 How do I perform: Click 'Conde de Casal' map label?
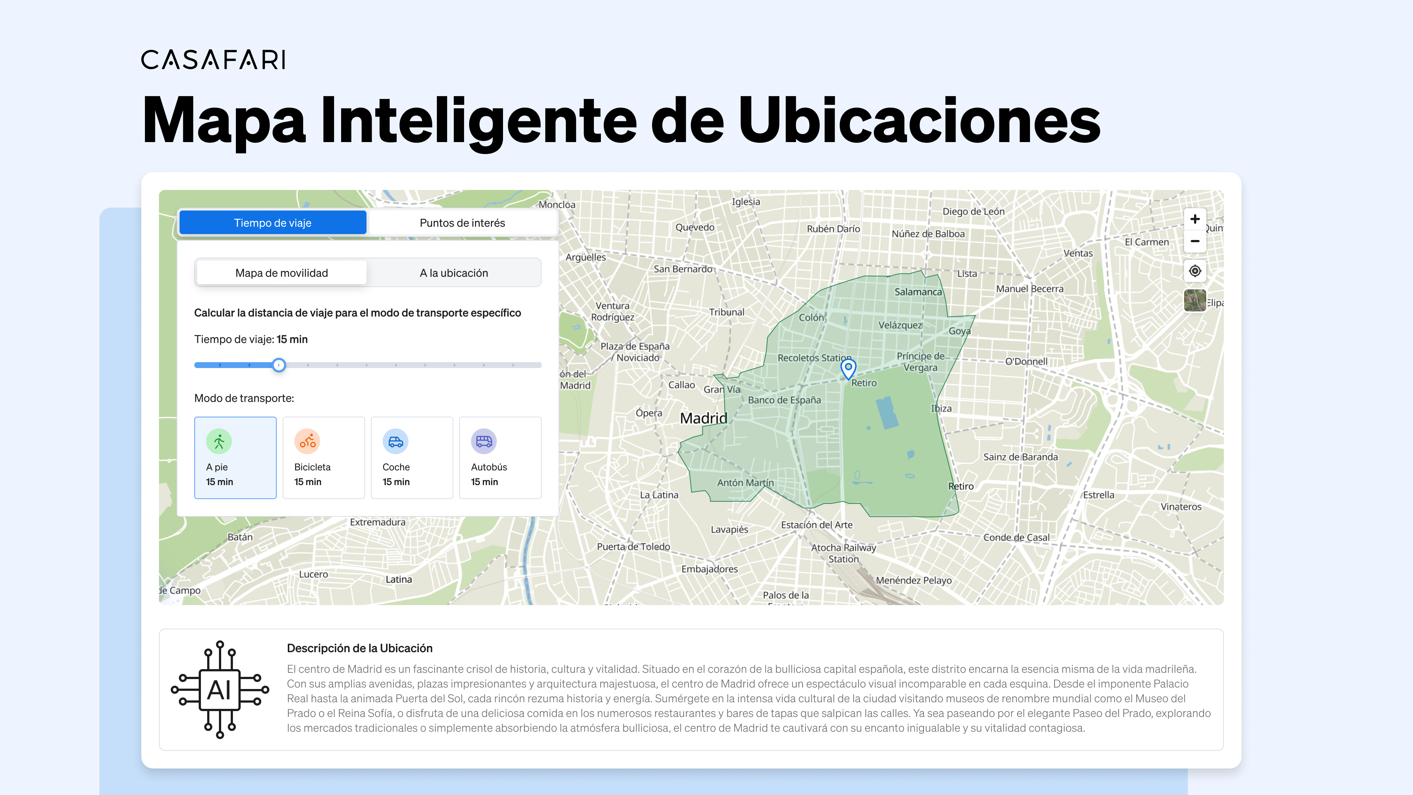point(1016,538)
